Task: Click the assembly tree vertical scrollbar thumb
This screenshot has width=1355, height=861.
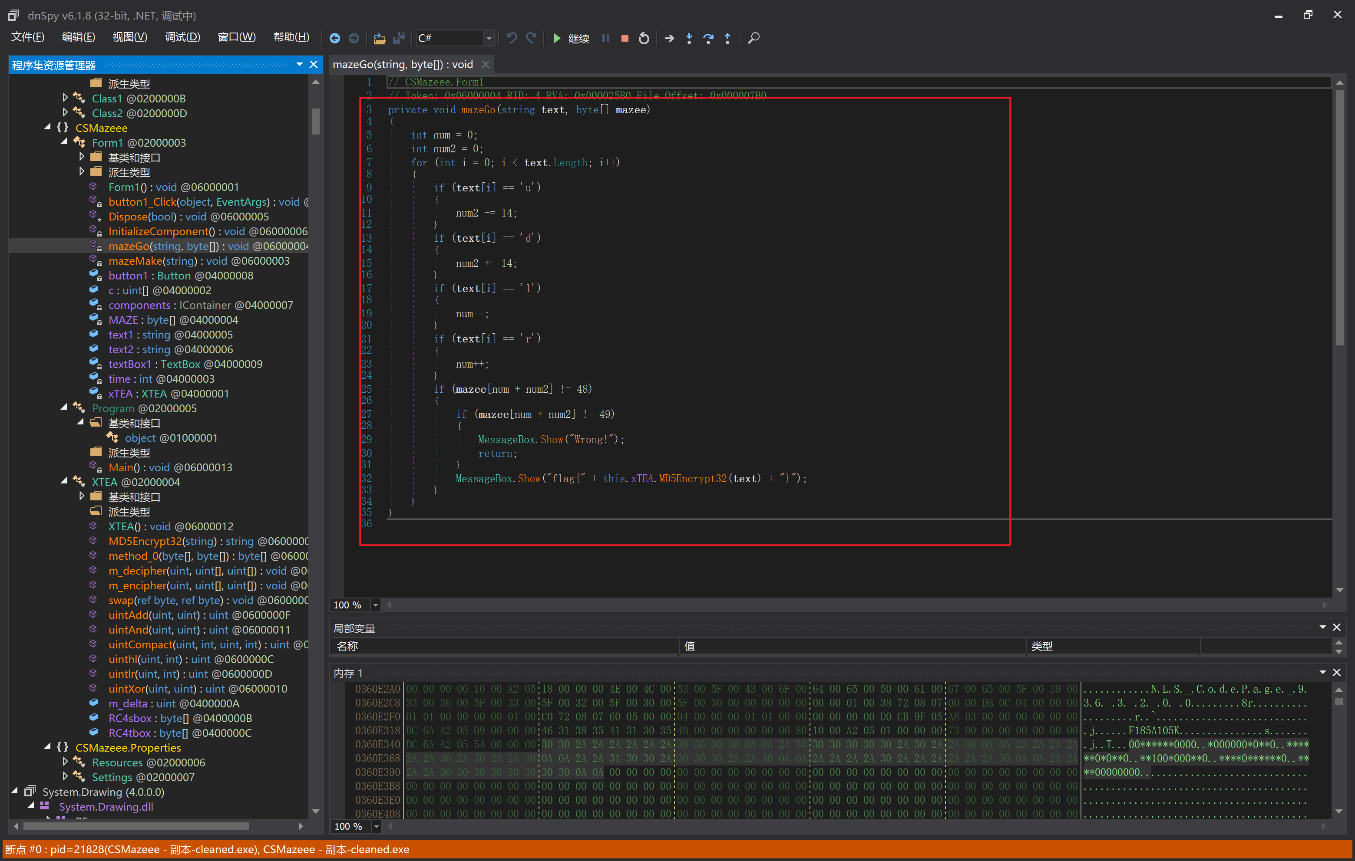Action: click(316, 121)
